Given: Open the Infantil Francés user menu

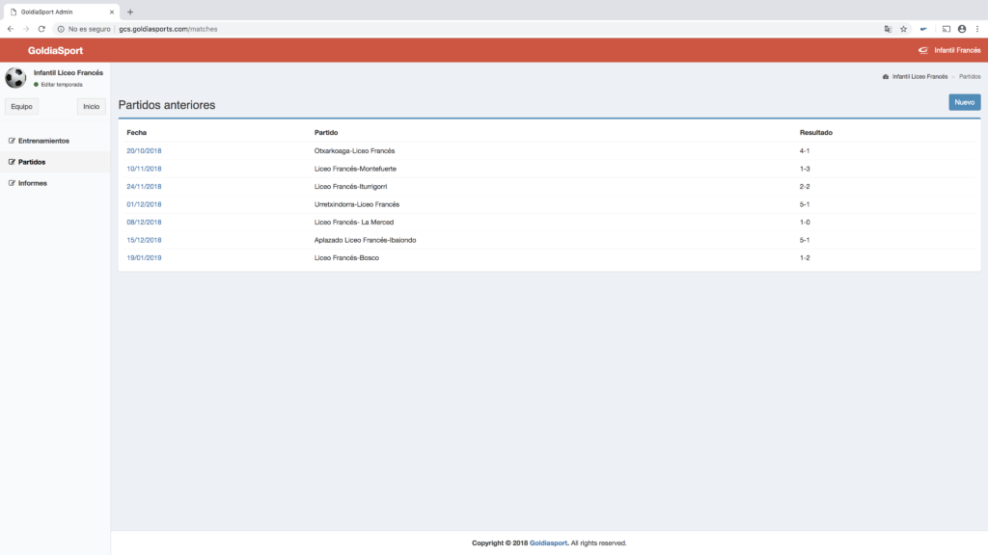Looking at the screenshot, I should 949,50.
